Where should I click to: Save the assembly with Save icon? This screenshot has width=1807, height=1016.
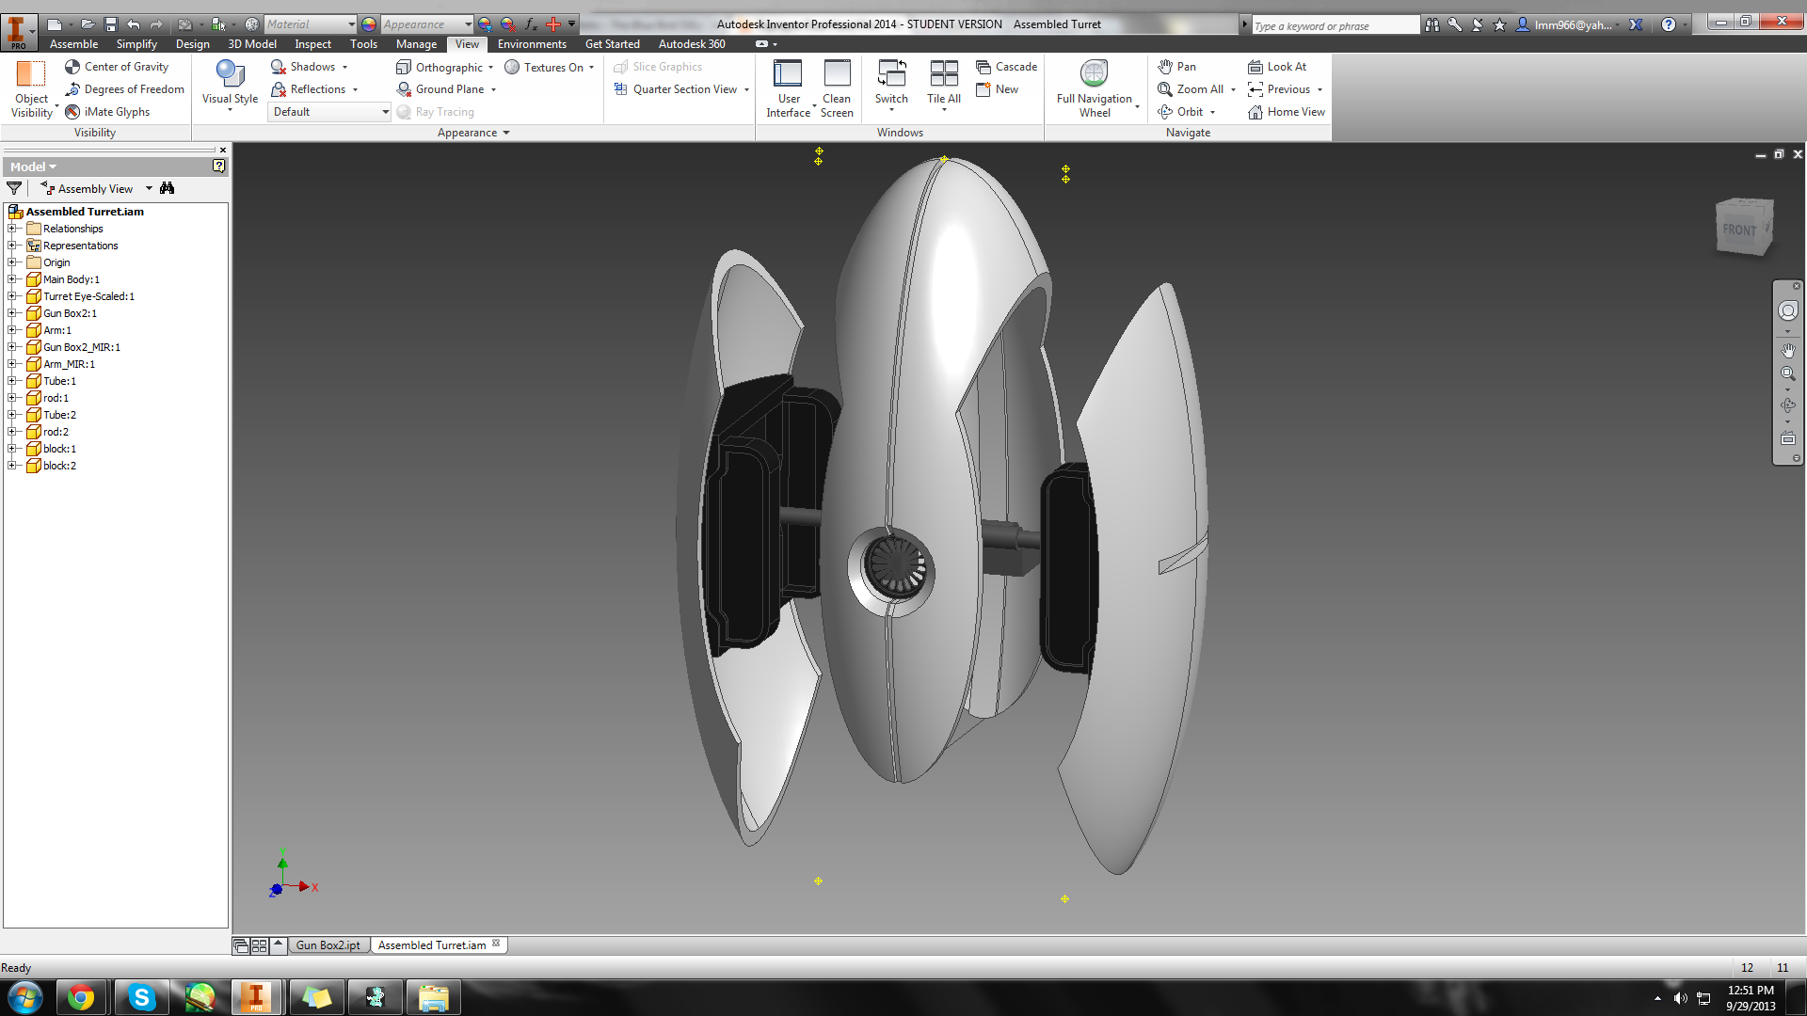point(110,24)
